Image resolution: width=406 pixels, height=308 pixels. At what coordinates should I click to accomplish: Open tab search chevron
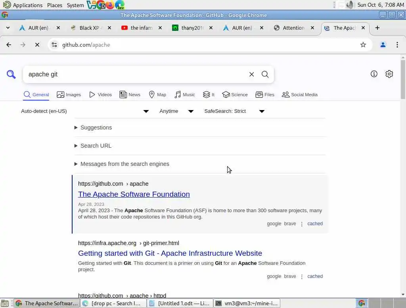point(8,28)
